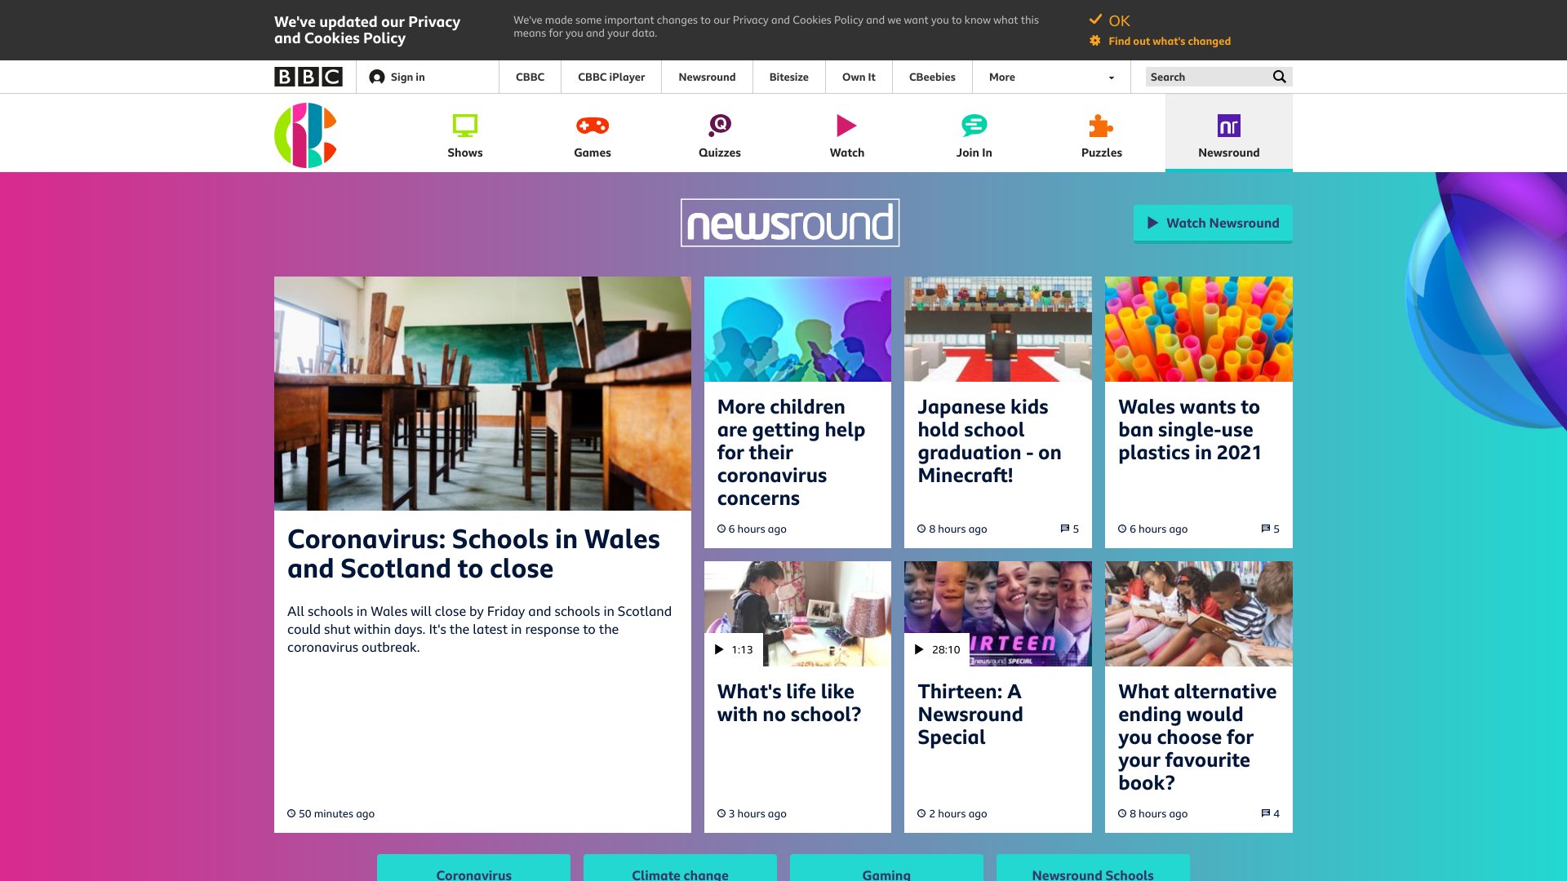Screen dimensions: 1567x881
Task: Click the search magnifying glass icon
Action: (1279, 77)
